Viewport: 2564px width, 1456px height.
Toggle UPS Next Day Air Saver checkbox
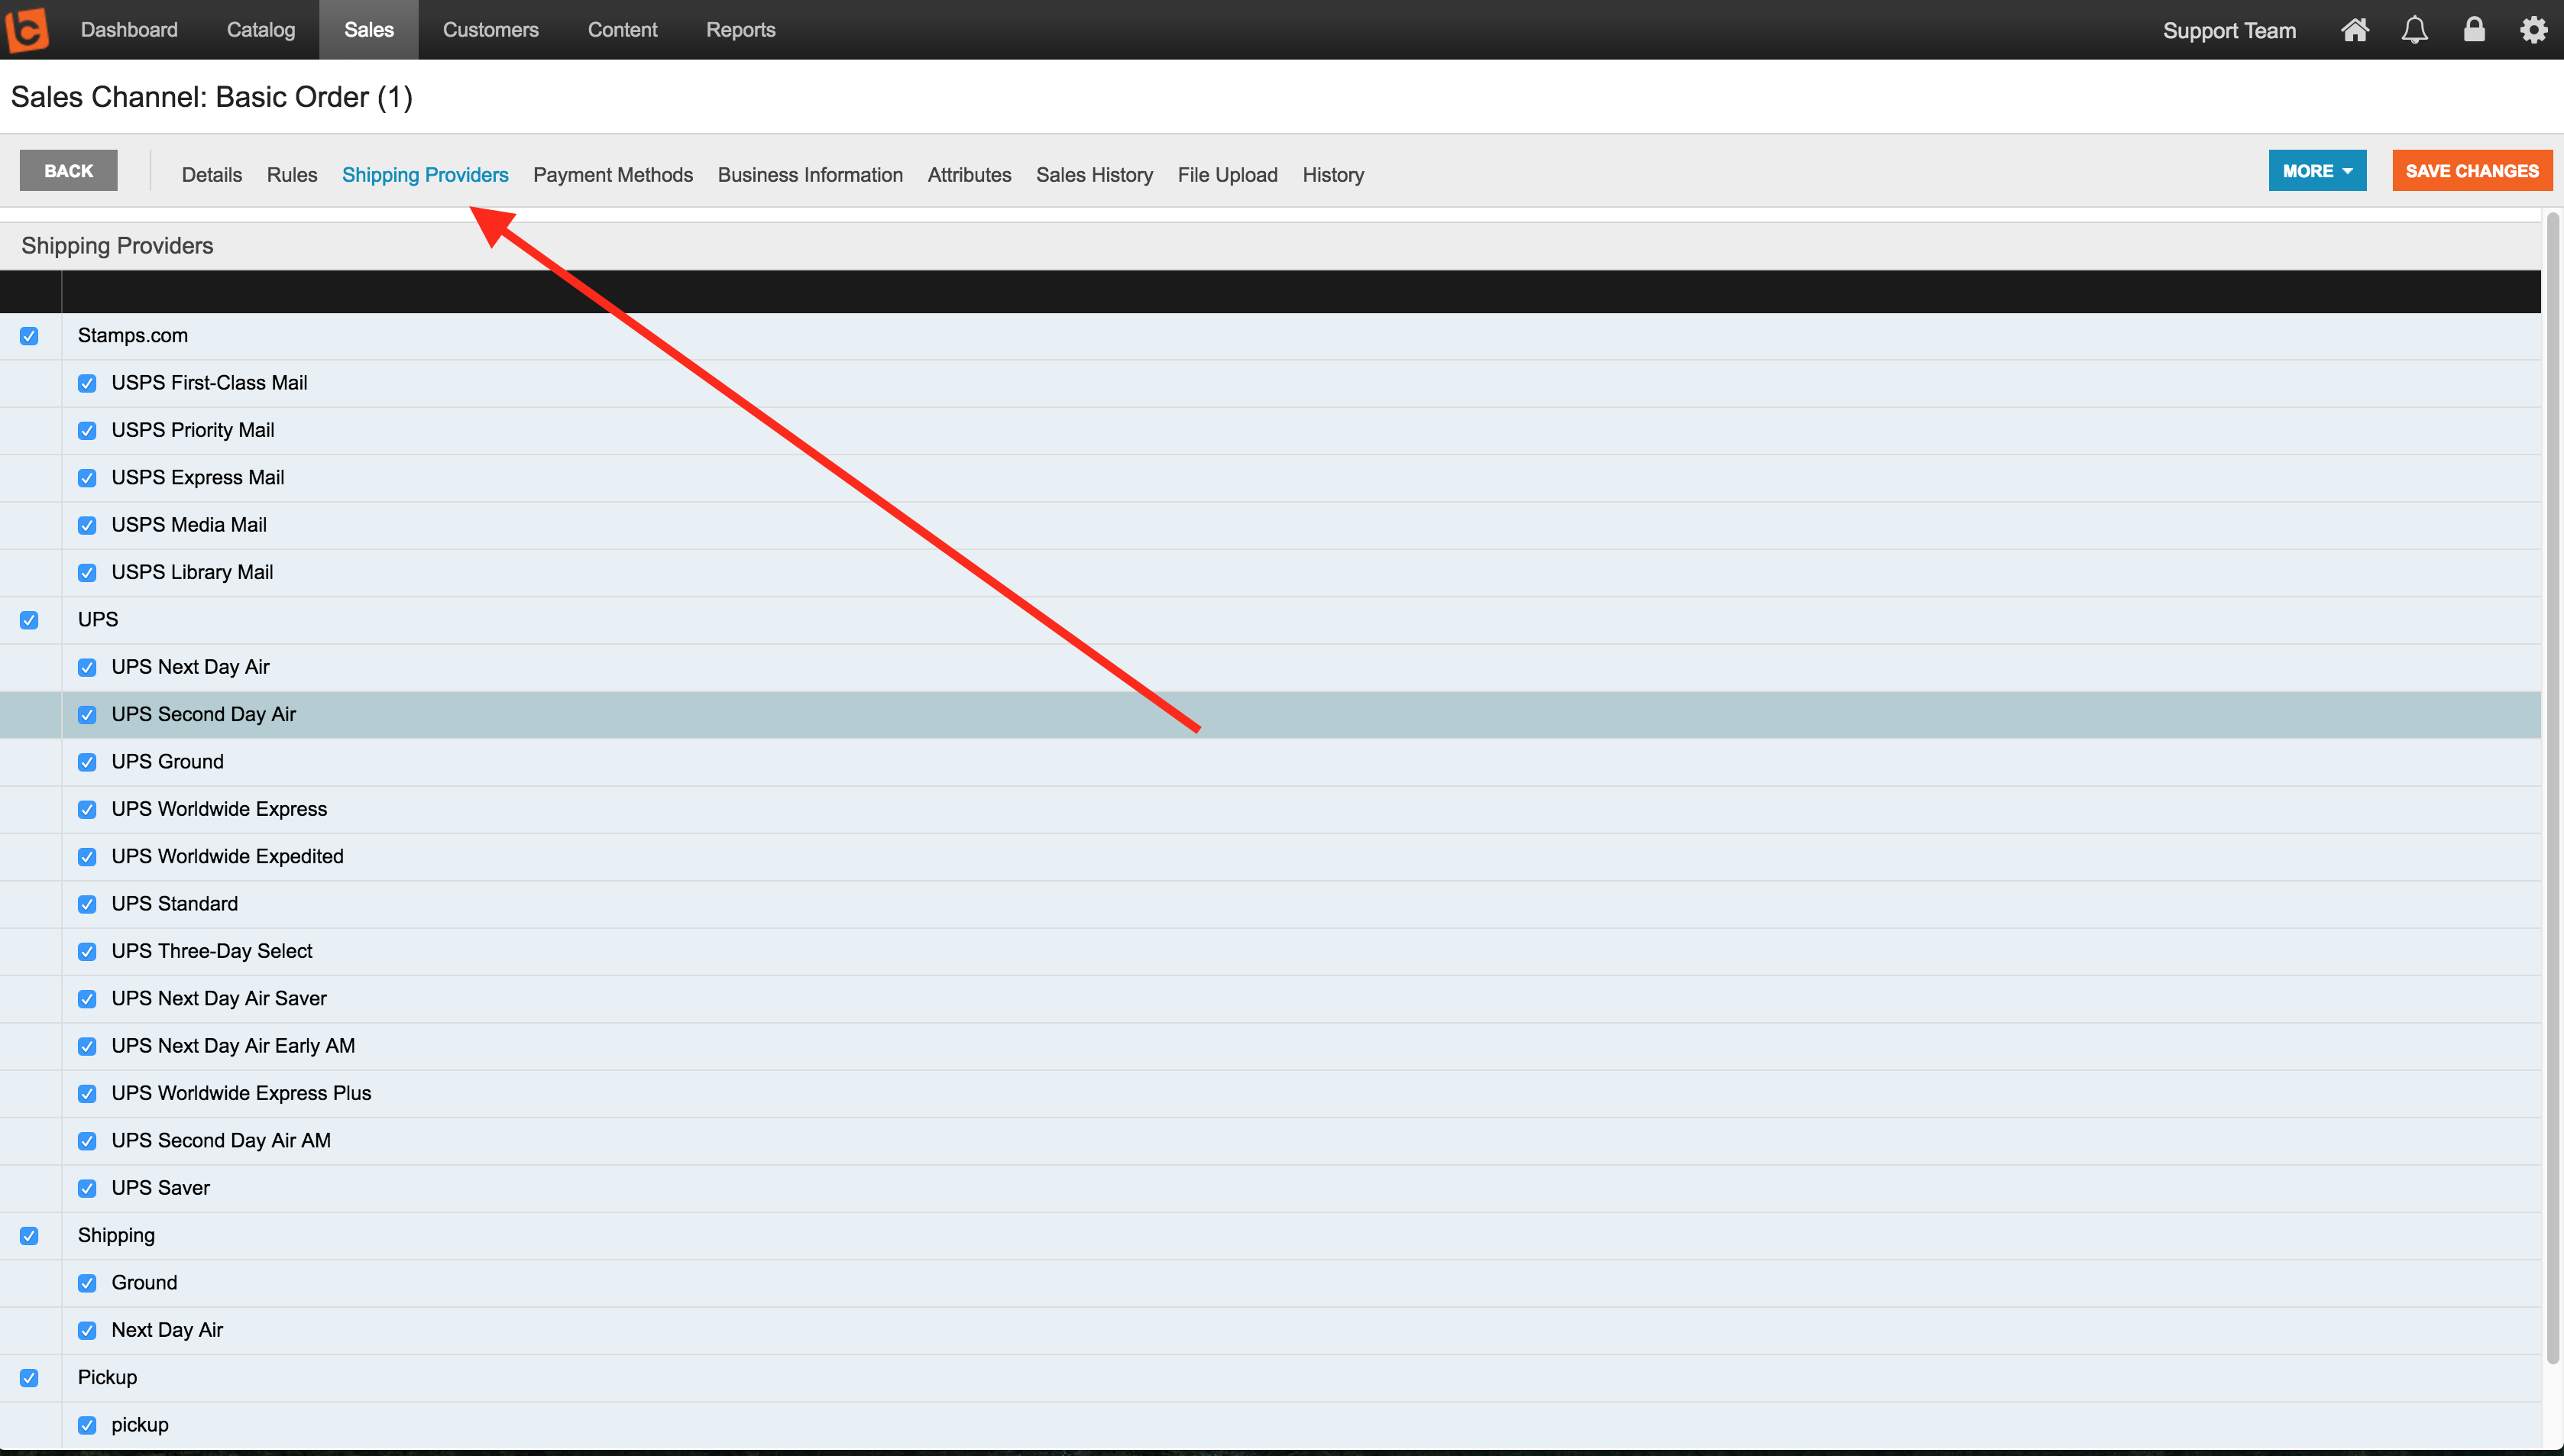pos(87,999)
